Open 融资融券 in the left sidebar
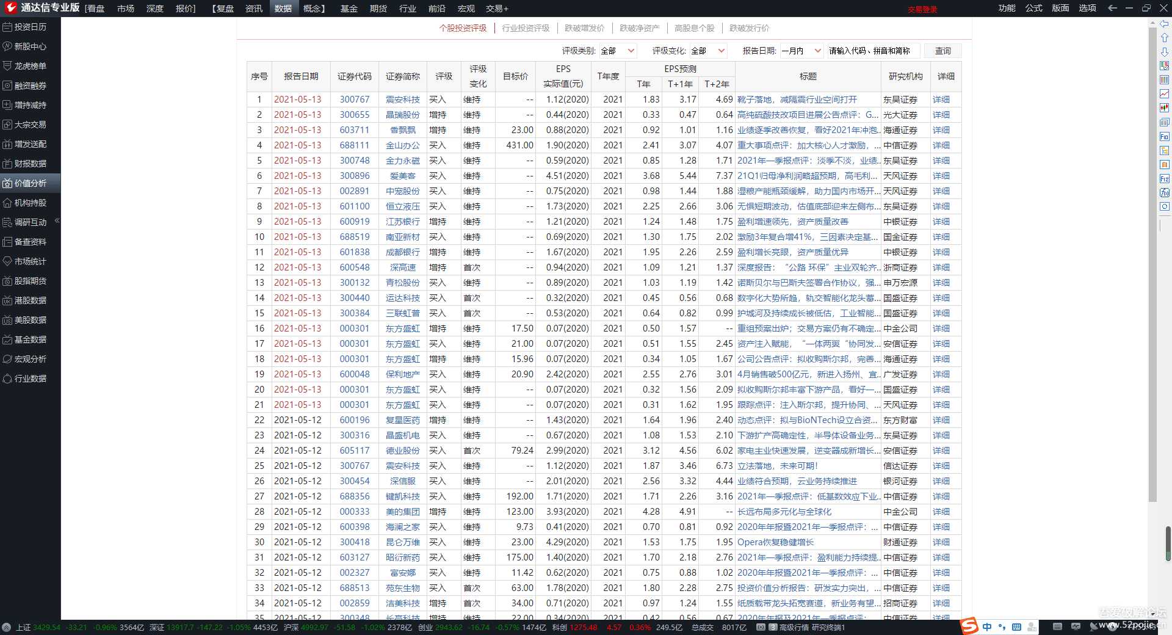Viewport: 1172px width, 635px height. [30, 85]
